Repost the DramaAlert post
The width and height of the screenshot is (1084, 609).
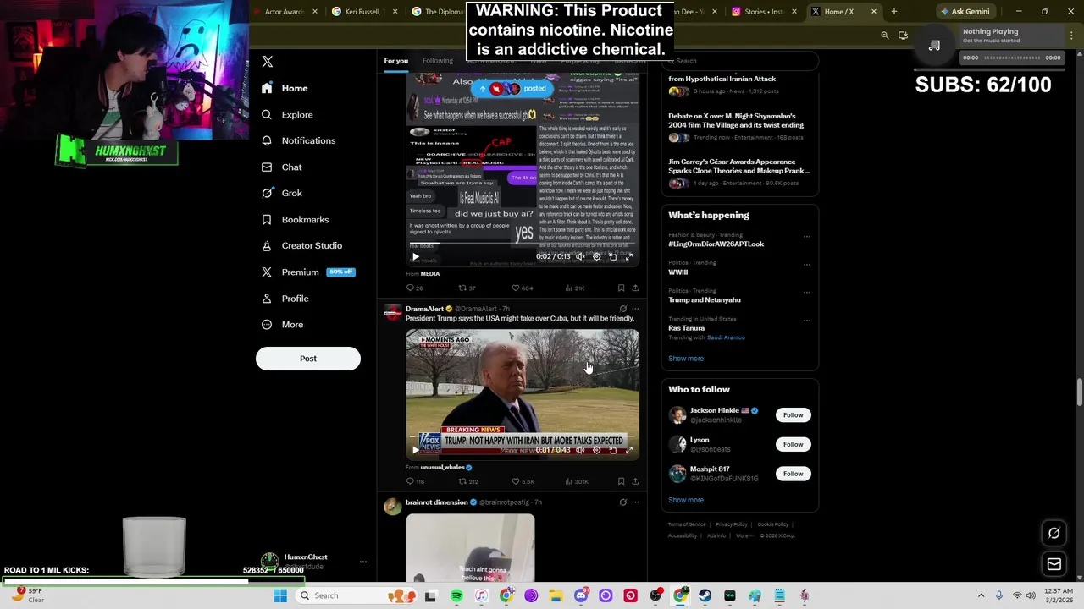(468, 481)
